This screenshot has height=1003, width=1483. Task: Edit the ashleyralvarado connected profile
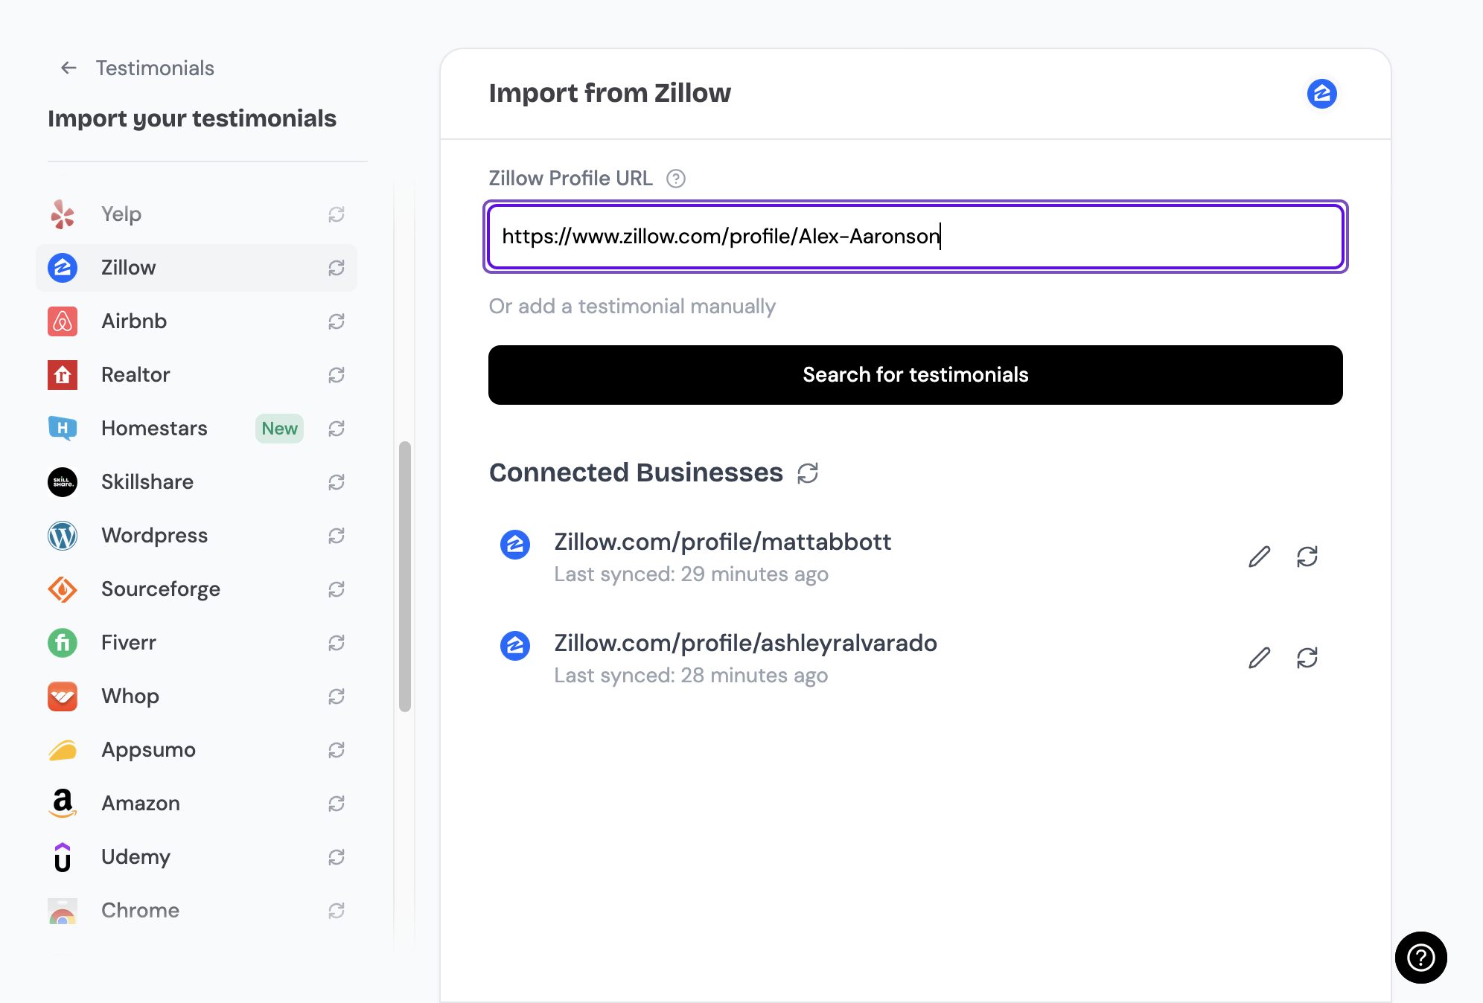pos(1260,658)
